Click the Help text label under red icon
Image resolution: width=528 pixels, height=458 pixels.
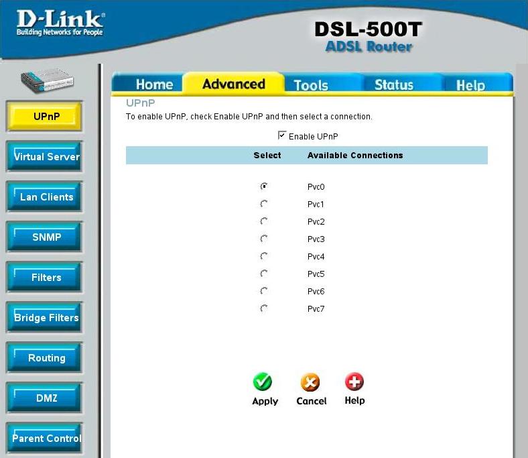click(x=354, y=400)
